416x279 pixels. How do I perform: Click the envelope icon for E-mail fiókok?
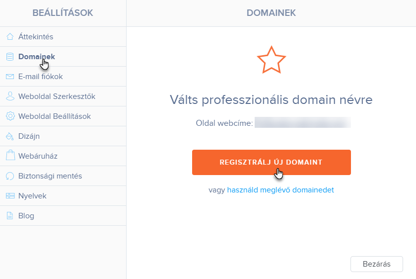point(10,77)
